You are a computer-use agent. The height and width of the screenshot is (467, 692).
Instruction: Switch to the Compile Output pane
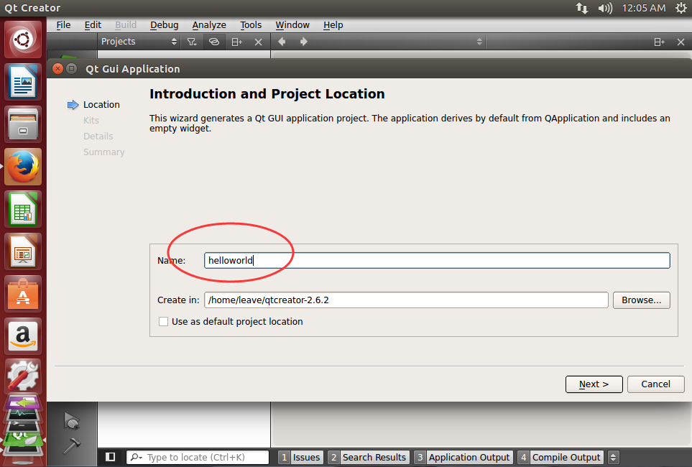coord(560,457)
